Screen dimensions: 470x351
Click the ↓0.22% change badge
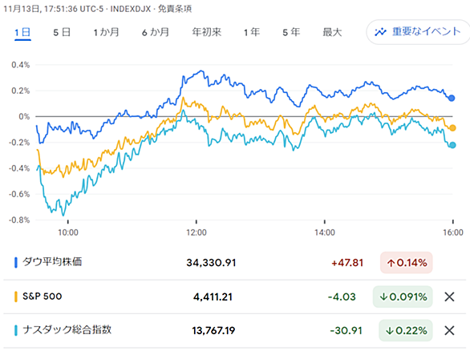click(x=406, y=331)
